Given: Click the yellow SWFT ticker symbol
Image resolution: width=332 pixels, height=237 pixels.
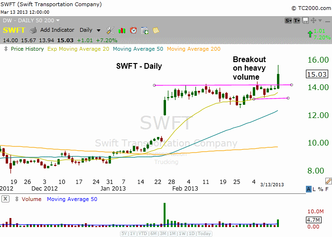Looking at the screenshot, I should (14, 30).
